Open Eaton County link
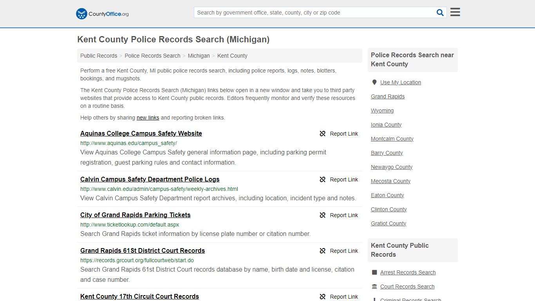The width and height of the screenshot is (535, 301). [x=387, y=195]
